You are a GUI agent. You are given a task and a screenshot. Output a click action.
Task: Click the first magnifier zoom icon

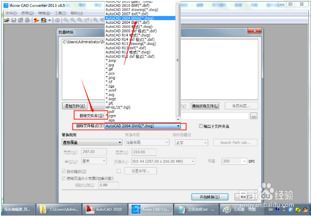pyautogui.click(x=66, y=20)
